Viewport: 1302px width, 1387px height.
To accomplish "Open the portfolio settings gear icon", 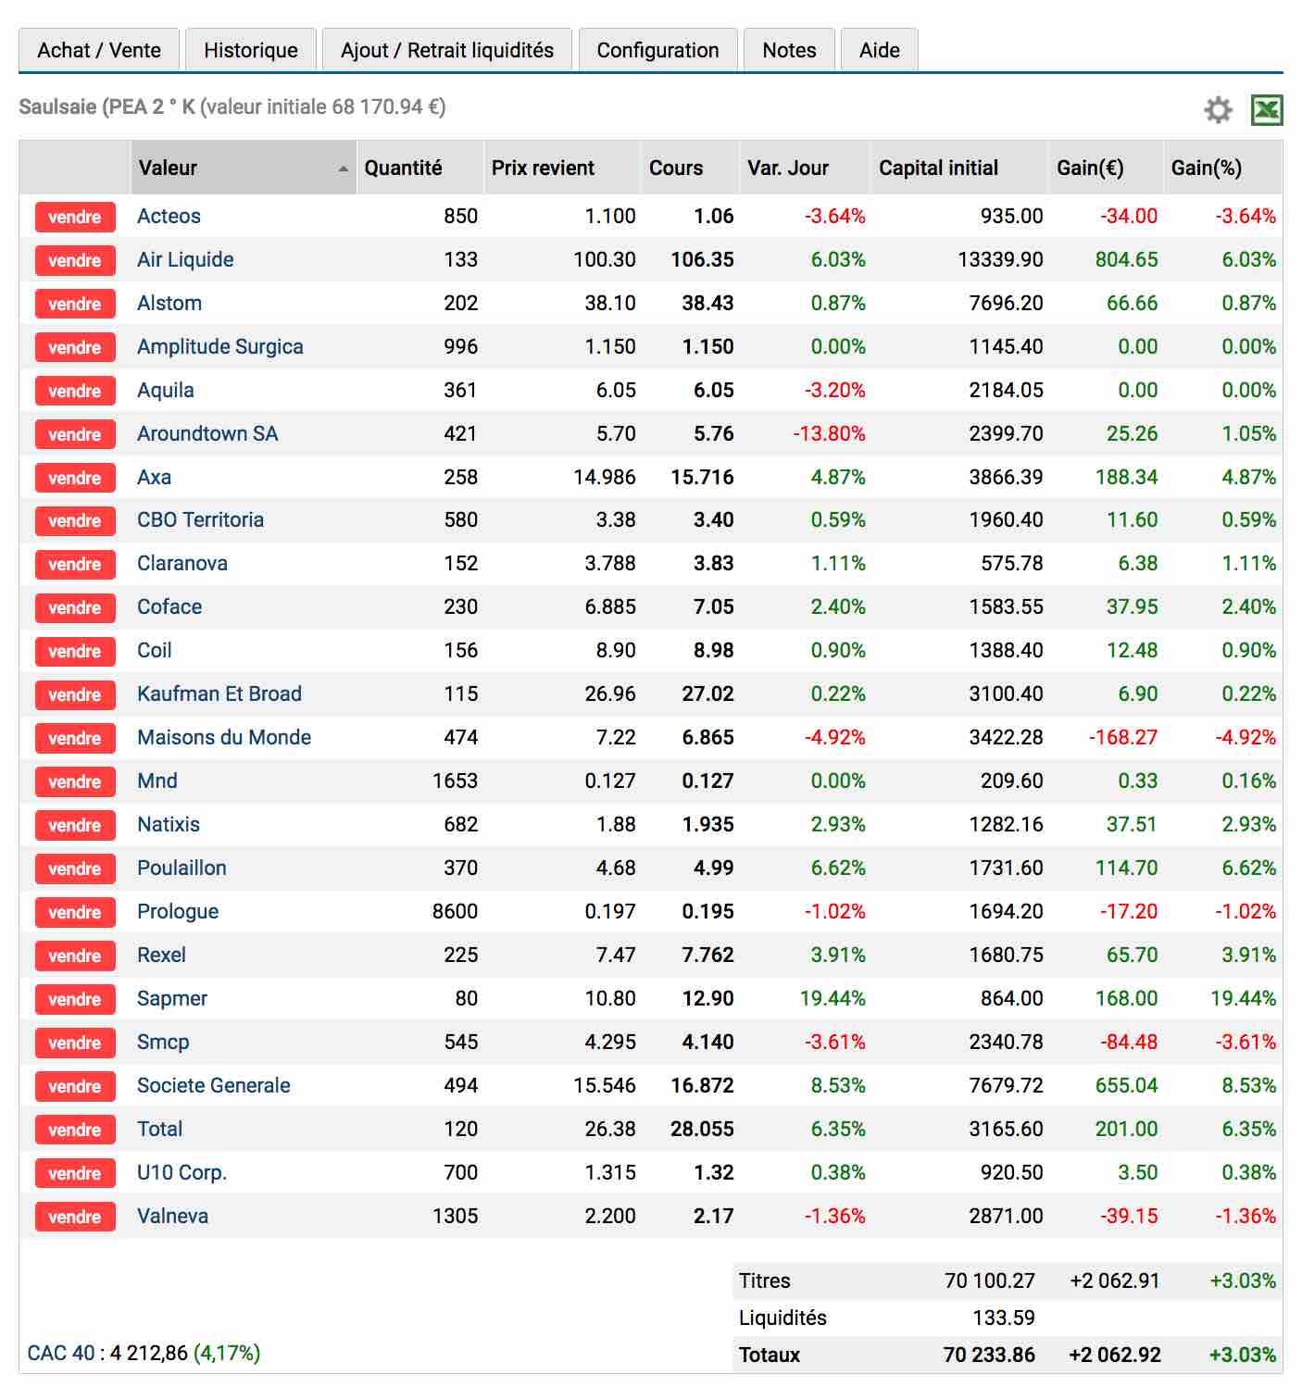I will click(1218, 110).
